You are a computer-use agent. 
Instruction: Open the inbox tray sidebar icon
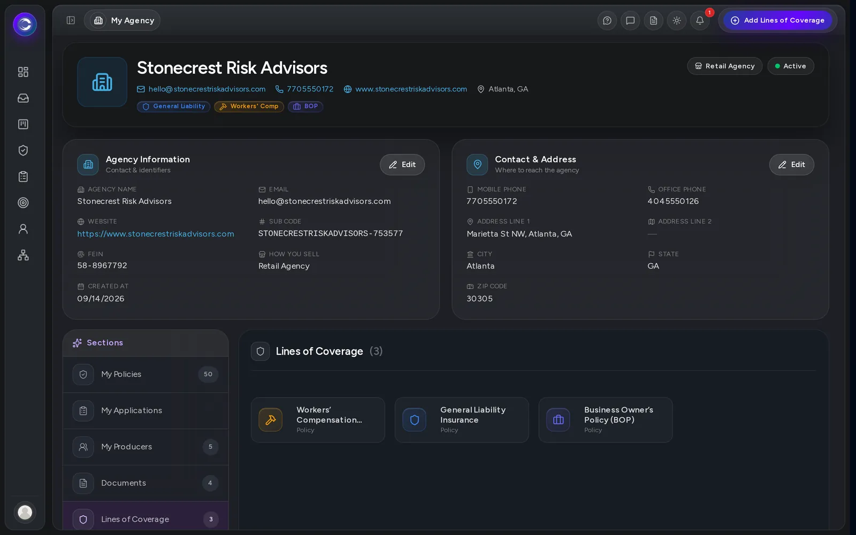[x=23, y=98]
